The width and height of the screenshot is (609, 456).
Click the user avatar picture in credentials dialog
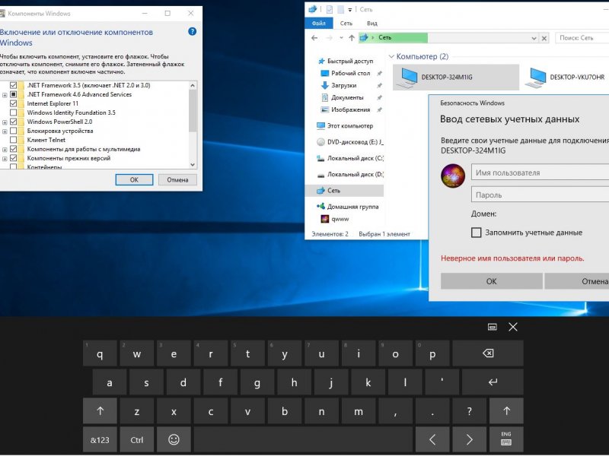click(453, 176)
